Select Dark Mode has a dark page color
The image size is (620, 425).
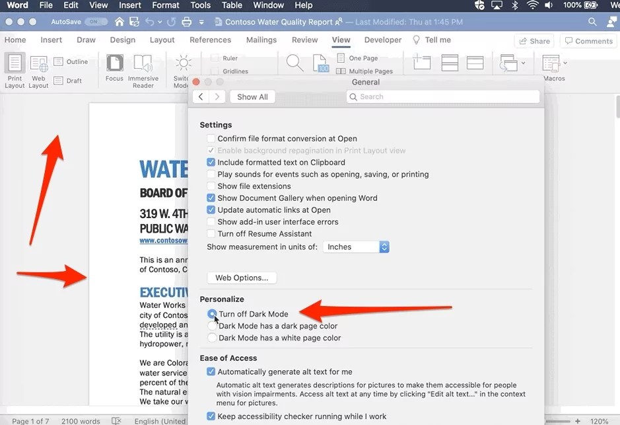[x=212, y=326]
